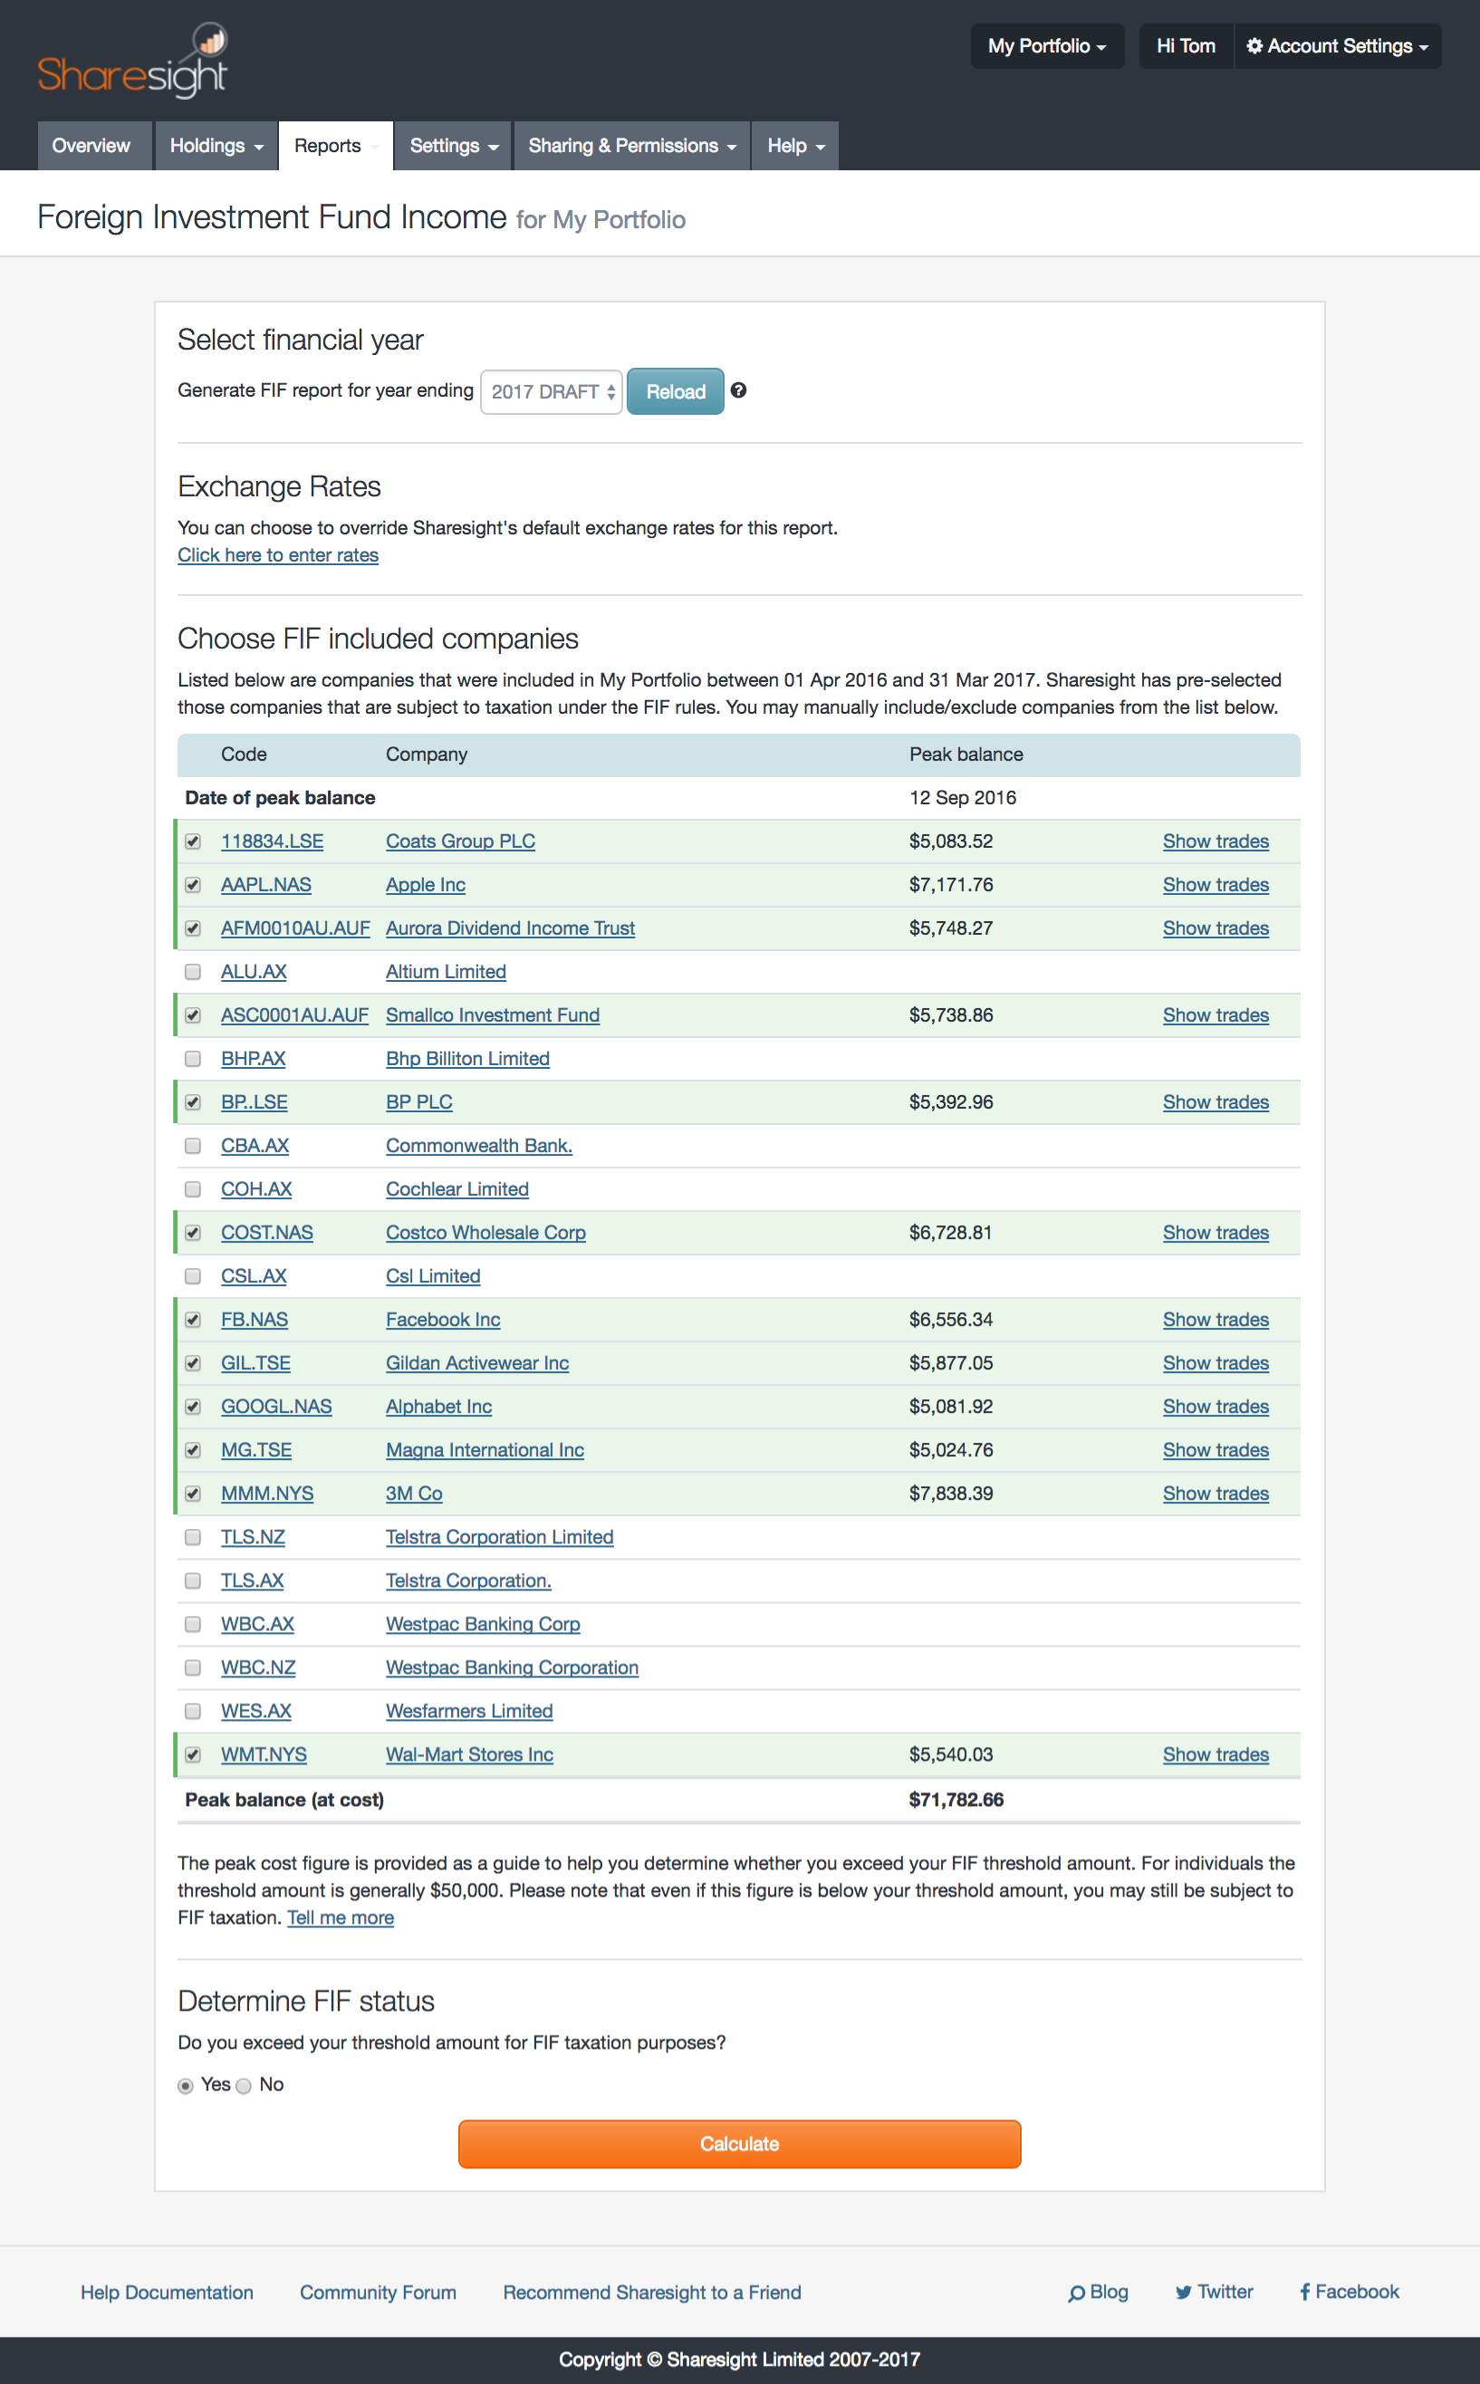Viewport: 1480px width, 2384px height.
Task: Click the 'Click here to enter rates' link
Action: [x=277, y=555]
